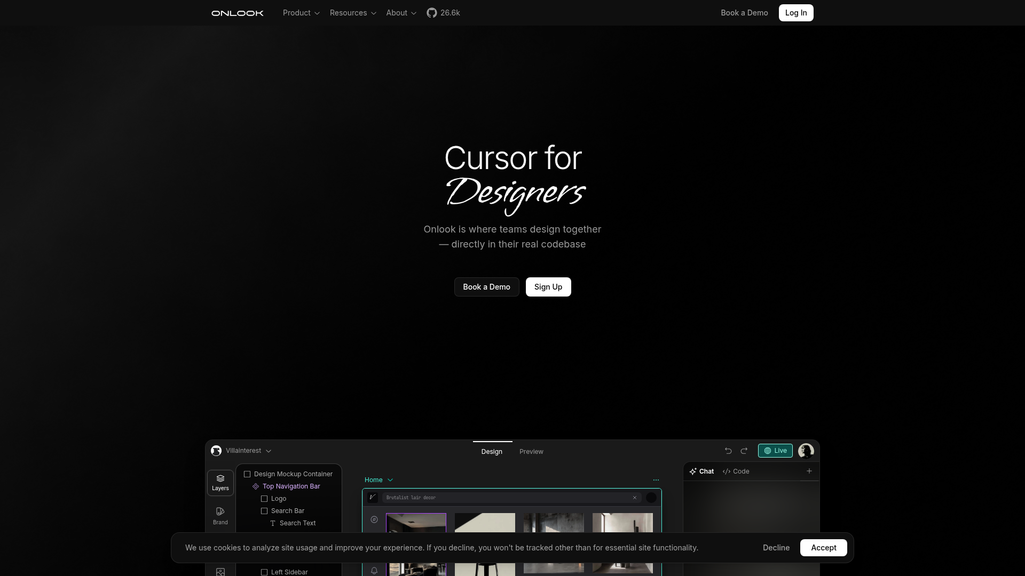Switch to the Preview tab

pos(531,451)
